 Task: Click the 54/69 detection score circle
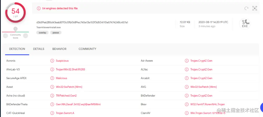(x=16, y=13)
